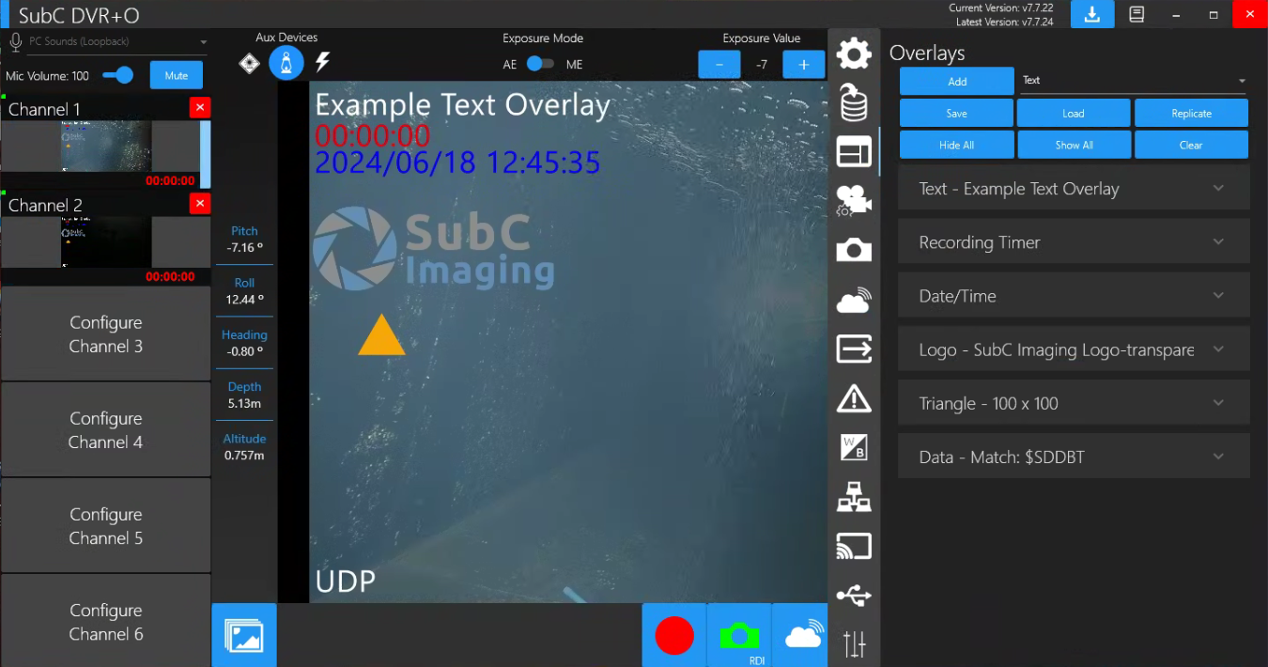
Task: Click the red record button
Action: [673, 635]
